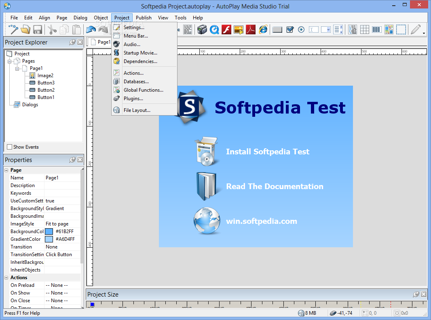The height and width of the screenshot is (320, 431).
Task: Insert a Paragraph object from the toolbar
Action: pos(188,29)
